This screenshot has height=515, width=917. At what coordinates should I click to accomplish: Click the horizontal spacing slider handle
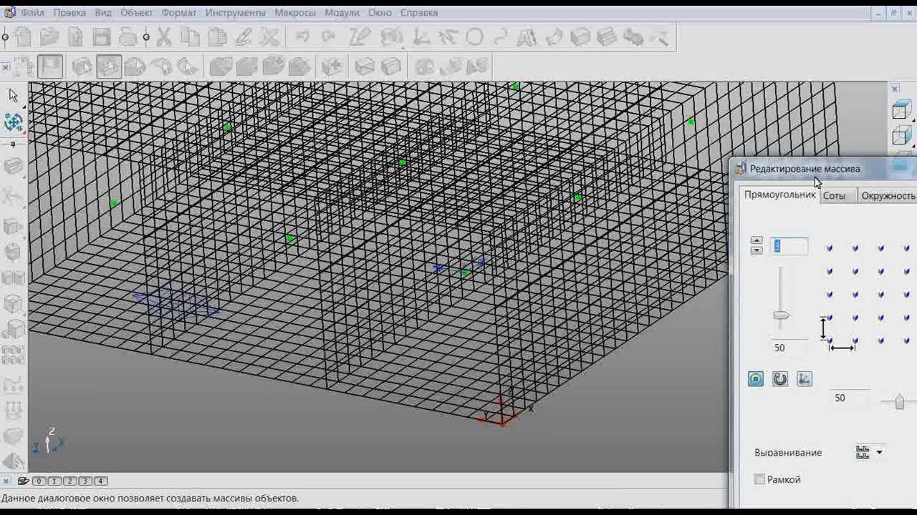[899, 403]
